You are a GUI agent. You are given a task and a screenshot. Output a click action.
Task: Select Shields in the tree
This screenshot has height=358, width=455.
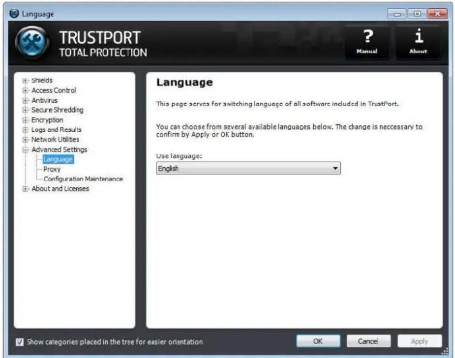[42, 80]
